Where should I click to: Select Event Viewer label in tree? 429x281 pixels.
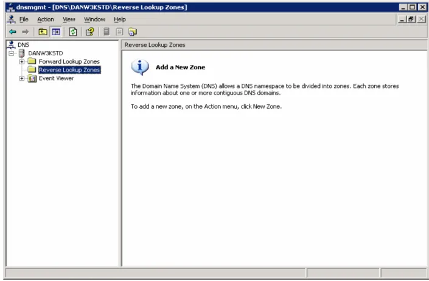pos(56,78)
